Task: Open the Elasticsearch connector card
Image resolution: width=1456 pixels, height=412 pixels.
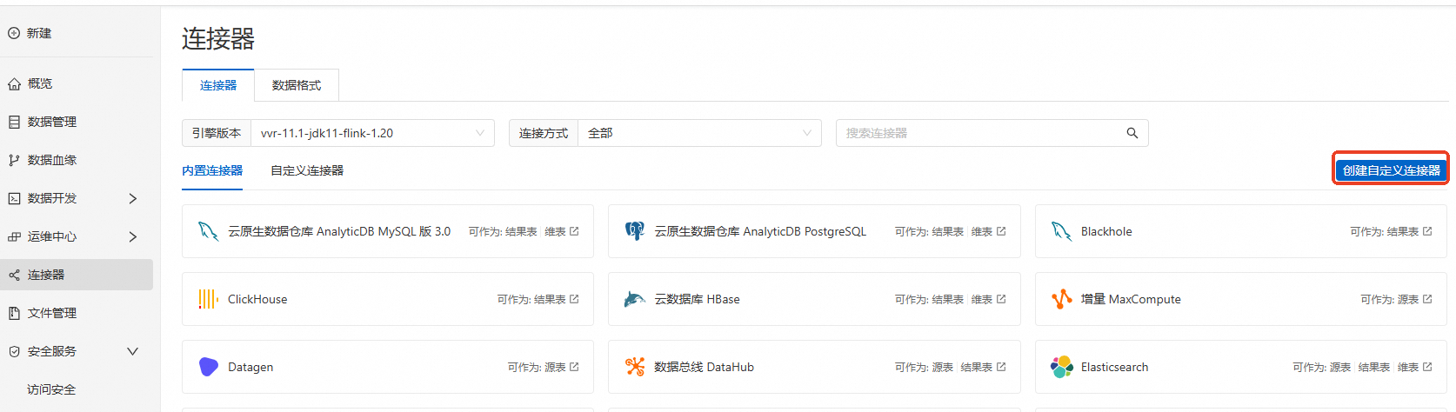Action: [x=1241, y=367]
